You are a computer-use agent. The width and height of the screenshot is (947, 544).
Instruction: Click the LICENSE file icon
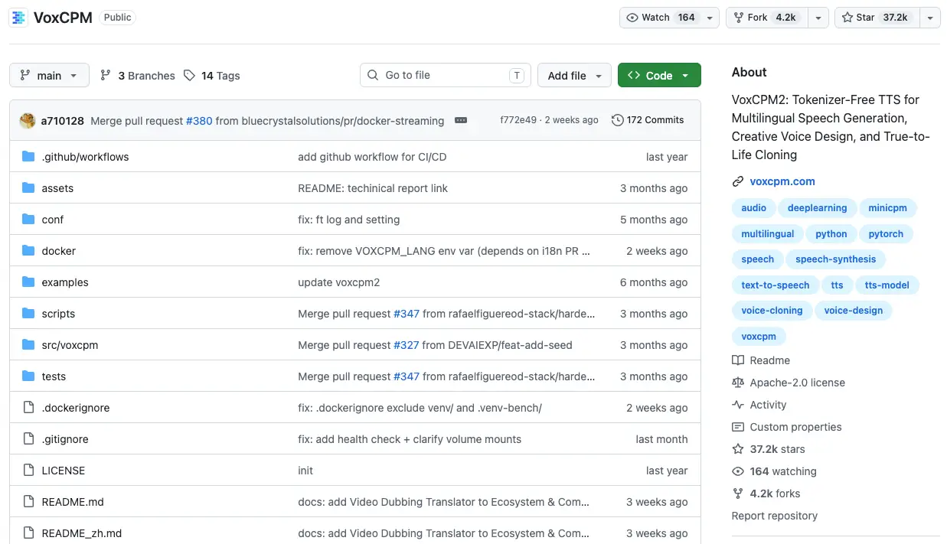click(x=28, y=471)
